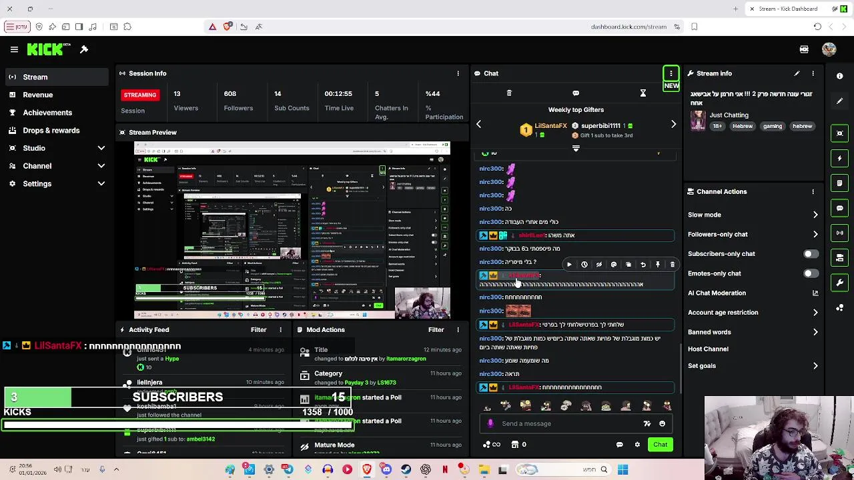Click the gaming tag in Stream info
The width and height of the screenshot is (854, 480).
click(772, 126)
